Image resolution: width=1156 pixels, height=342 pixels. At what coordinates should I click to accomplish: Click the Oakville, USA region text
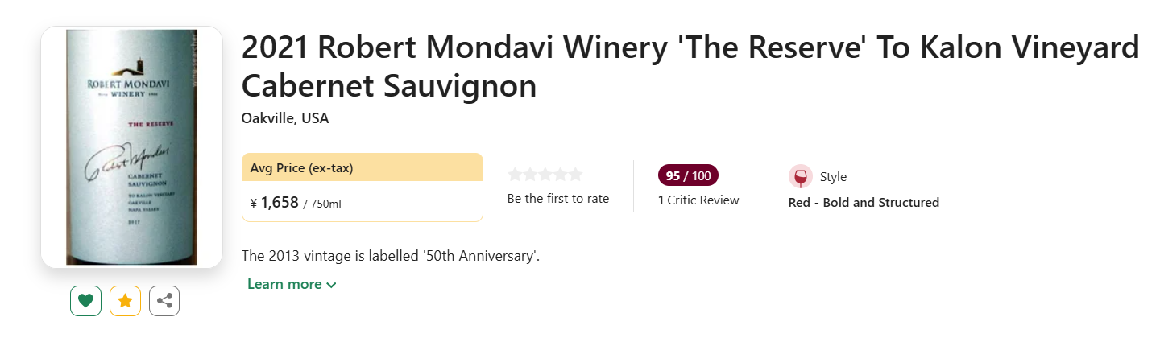click(x=285, y=118)
